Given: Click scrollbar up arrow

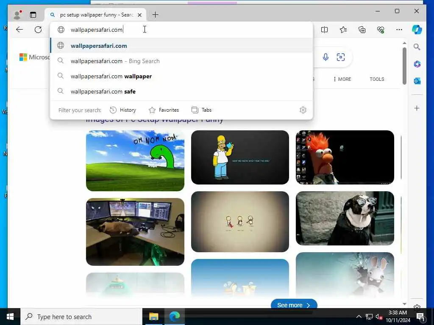Looking at the screenshot, I should click(x=404, y=43).
